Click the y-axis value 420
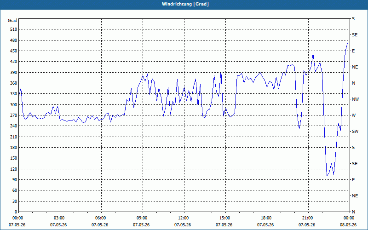 (x=14, y=62)
